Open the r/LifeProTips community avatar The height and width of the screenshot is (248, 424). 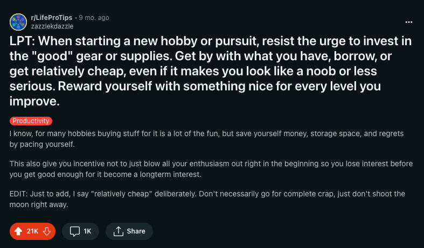[x=18, y=22]
